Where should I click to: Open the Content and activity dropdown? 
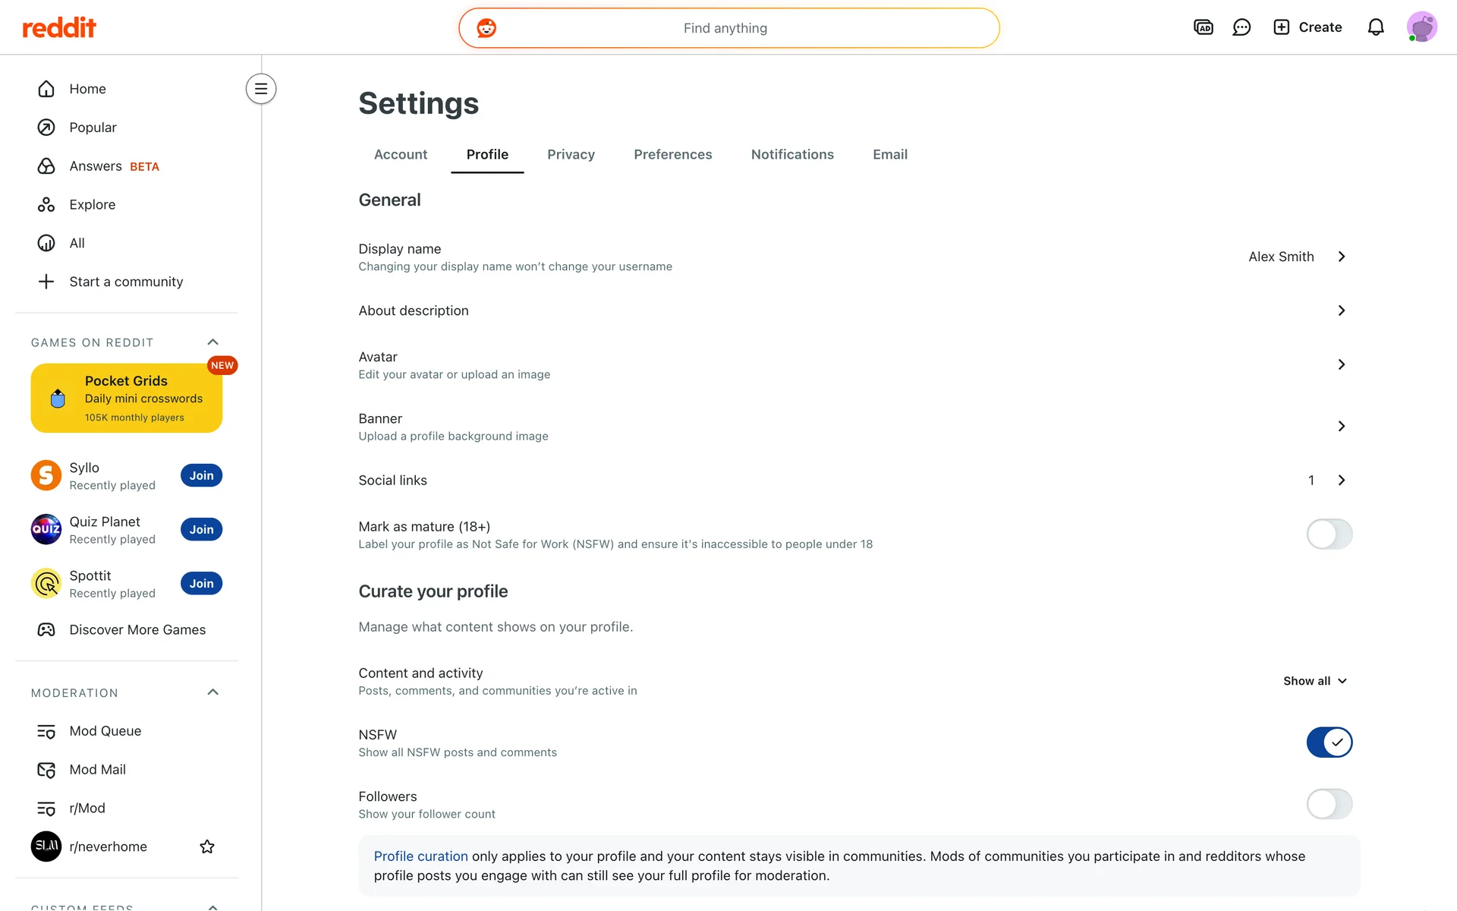pyautogui.click(x=1314, y=681)
